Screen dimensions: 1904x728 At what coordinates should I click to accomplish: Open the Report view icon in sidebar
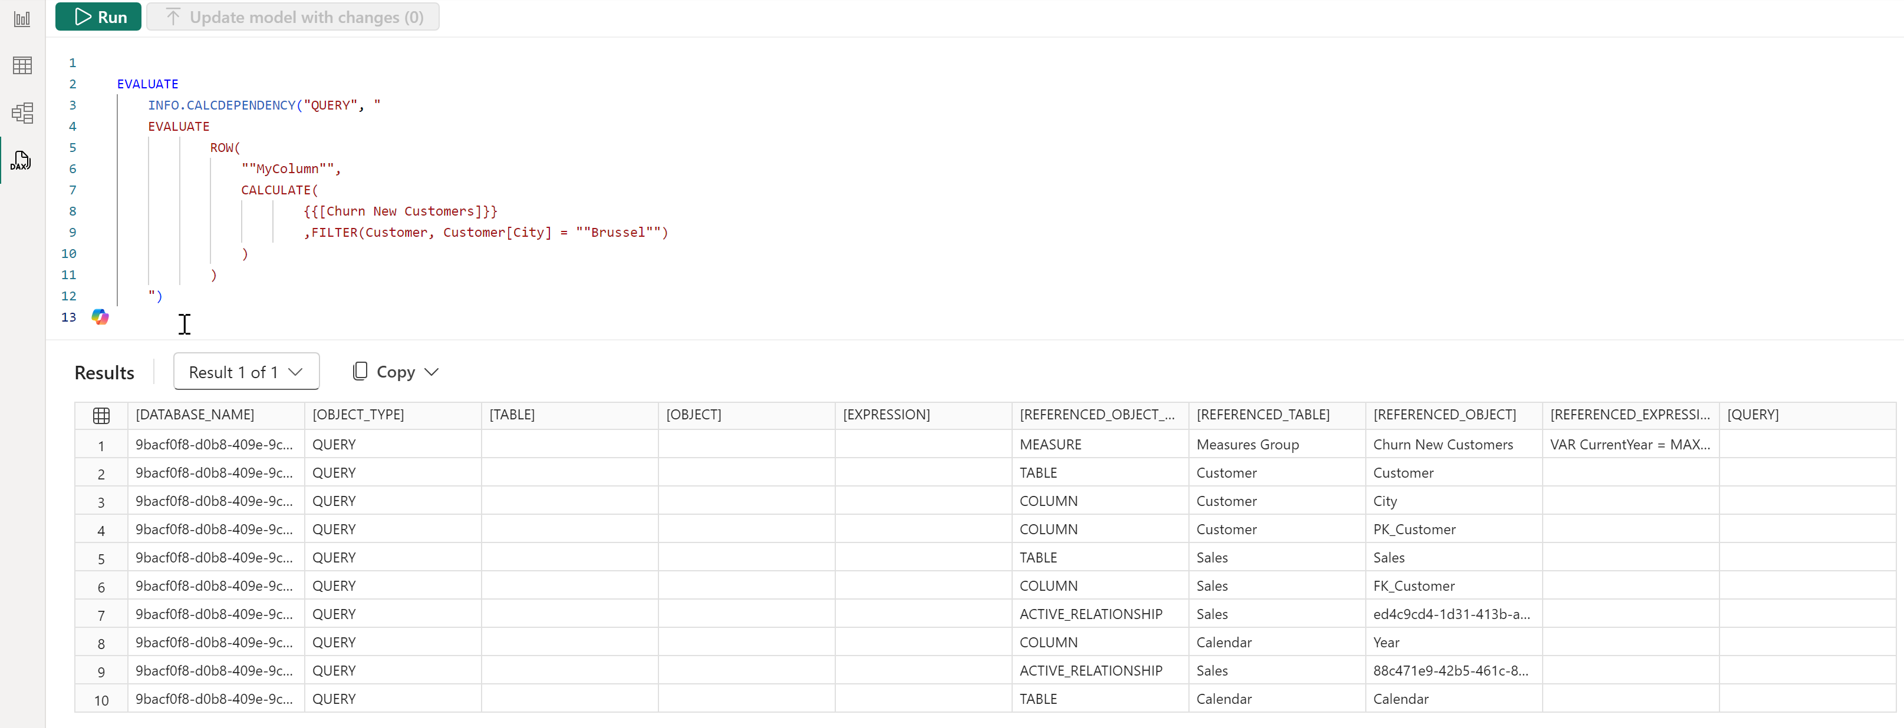coord(22,19)
